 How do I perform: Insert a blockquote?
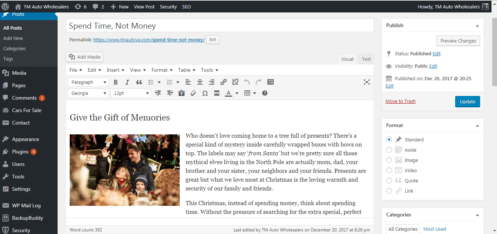pyautogui.click(x=139, y=82)
